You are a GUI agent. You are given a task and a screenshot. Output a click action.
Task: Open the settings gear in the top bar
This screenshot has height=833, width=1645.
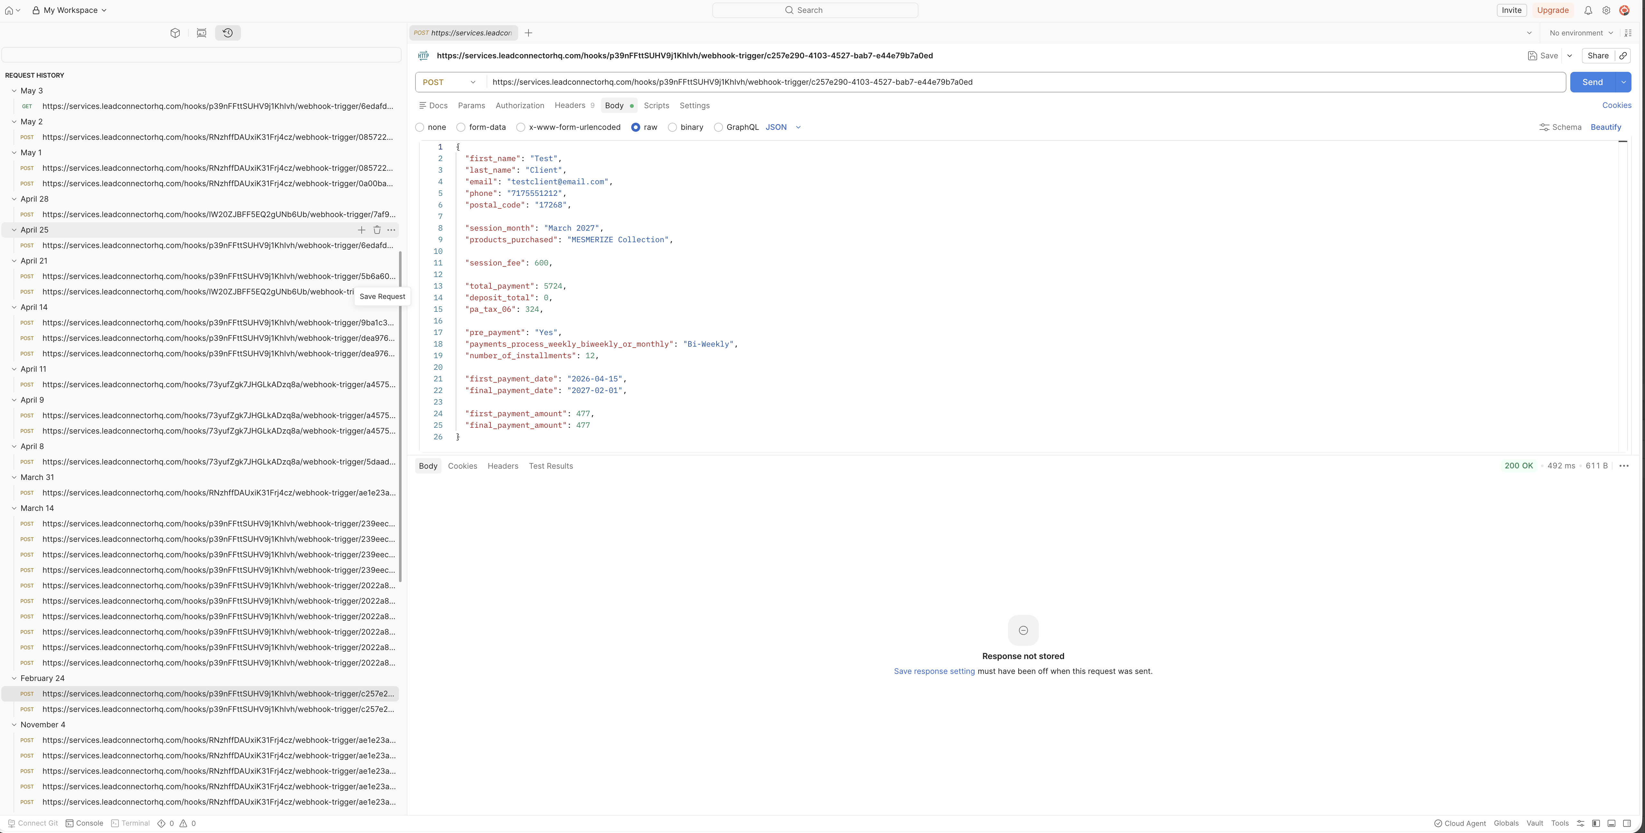[1606, 10]
